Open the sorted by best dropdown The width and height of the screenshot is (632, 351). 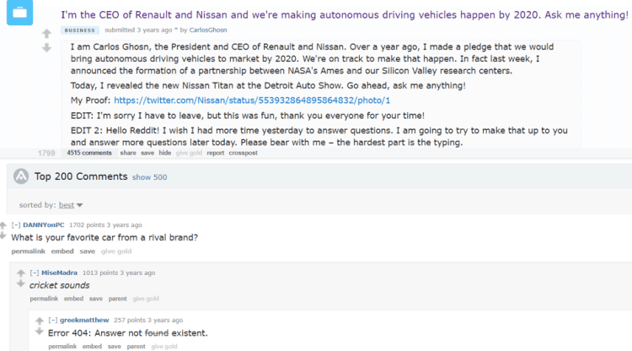[x=71, y=205]
